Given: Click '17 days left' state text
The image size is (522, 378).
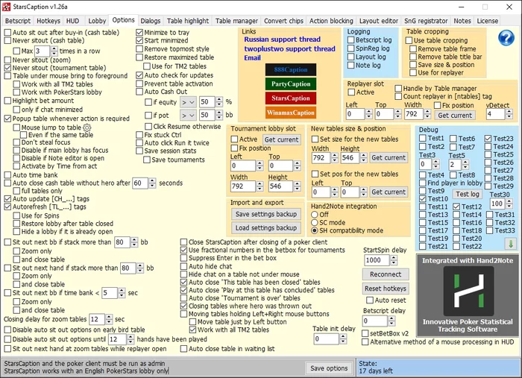Looking at the screenshot, I should [376, 371].
